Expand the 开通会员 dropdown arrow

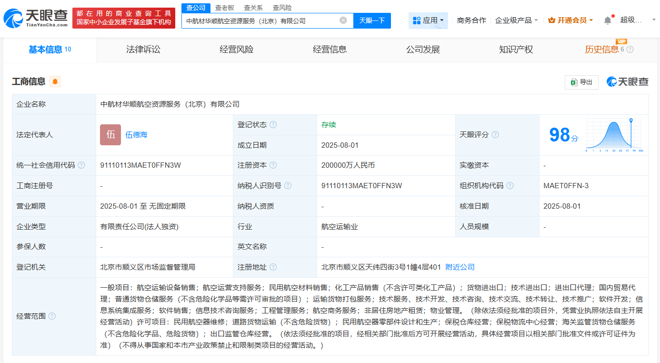pos(591,20)
